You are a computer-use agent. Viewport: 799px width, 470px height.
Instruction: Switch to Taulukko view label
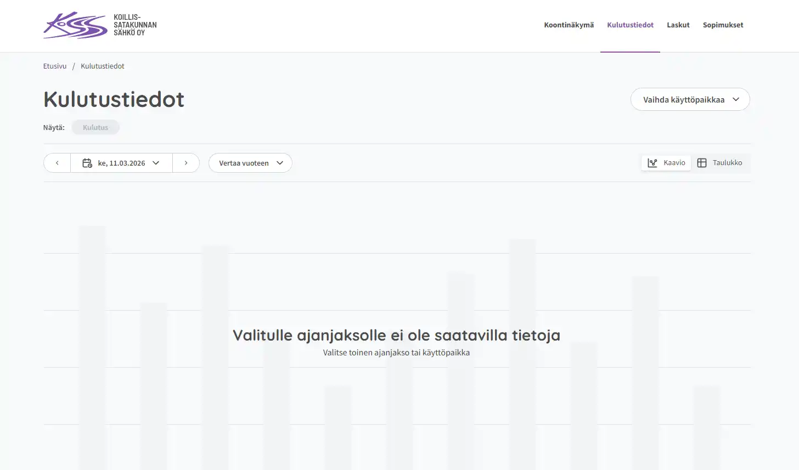(x=727, y=163)
